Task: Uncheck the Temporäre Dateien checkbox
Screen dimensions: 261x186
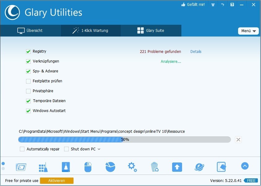Action: [28, 101]
